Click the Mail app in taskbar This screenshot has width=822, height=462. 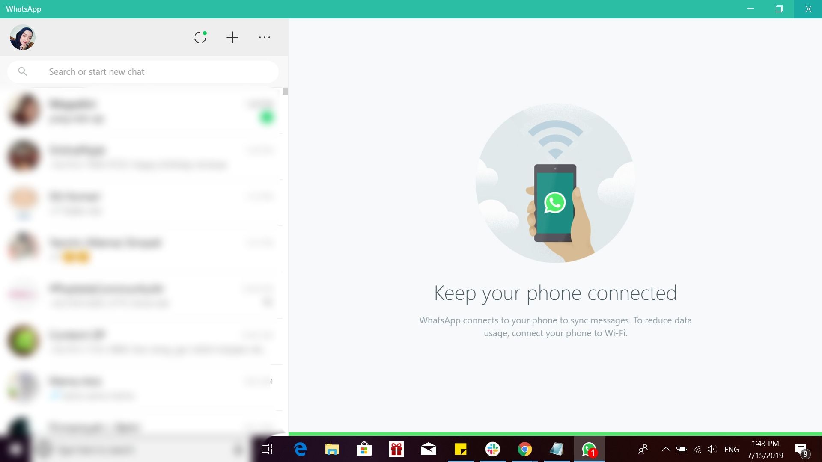coord(428,449)
